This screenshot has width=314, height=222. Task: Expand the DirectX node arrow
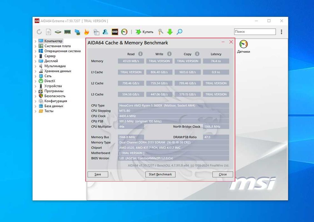(x=35, y=81)
